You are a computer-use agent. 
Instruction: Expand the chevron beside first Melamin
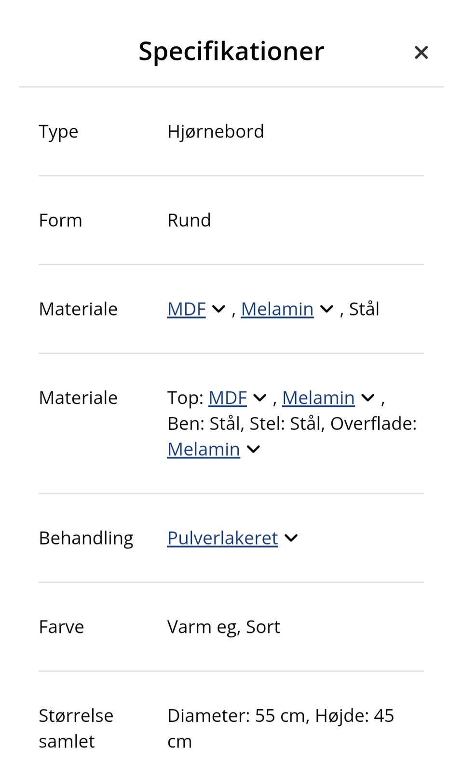click(x=326, y=309)
